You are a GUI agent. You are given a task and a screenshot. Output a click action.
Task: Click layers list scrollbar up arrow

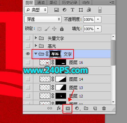click(x=113, y=37)
